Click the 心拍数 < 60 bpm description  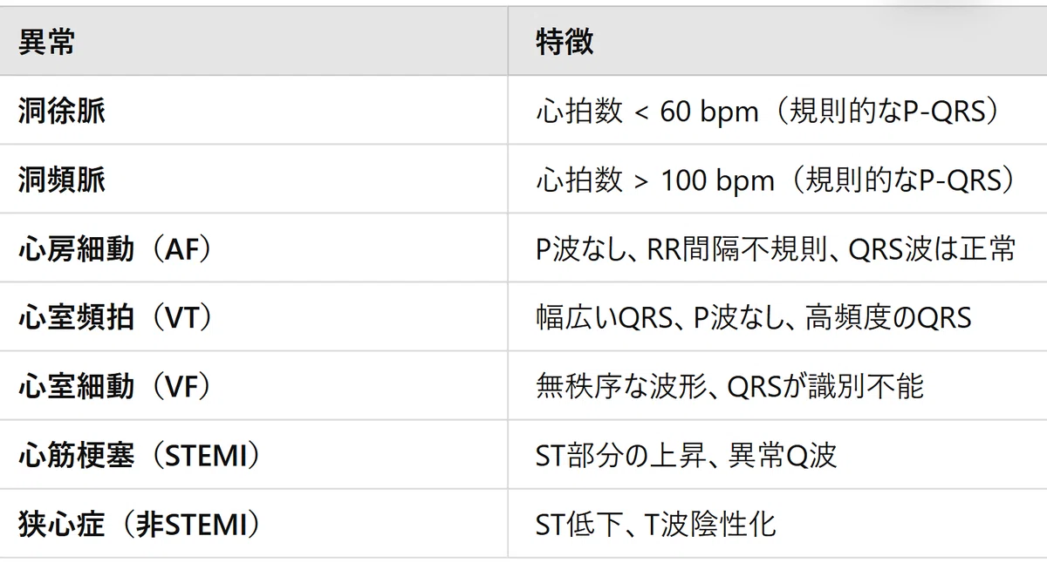click(x=647, y=112)
